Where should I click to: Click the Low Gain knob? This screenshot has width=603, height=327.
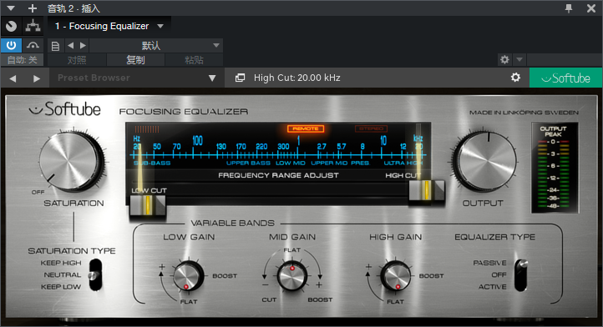[x=188, y=276]
